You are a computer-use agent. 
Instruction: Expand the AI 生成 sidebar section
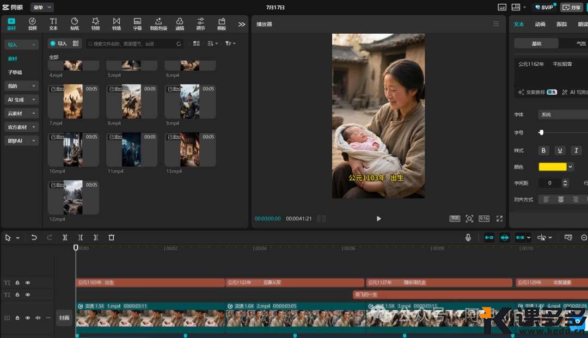click(22, 100)
